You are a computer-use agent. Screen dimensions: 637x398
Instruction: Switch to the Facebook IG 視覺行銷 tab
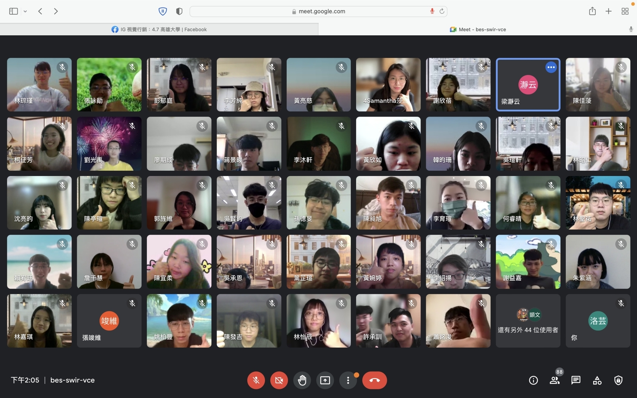click(159, 29)
